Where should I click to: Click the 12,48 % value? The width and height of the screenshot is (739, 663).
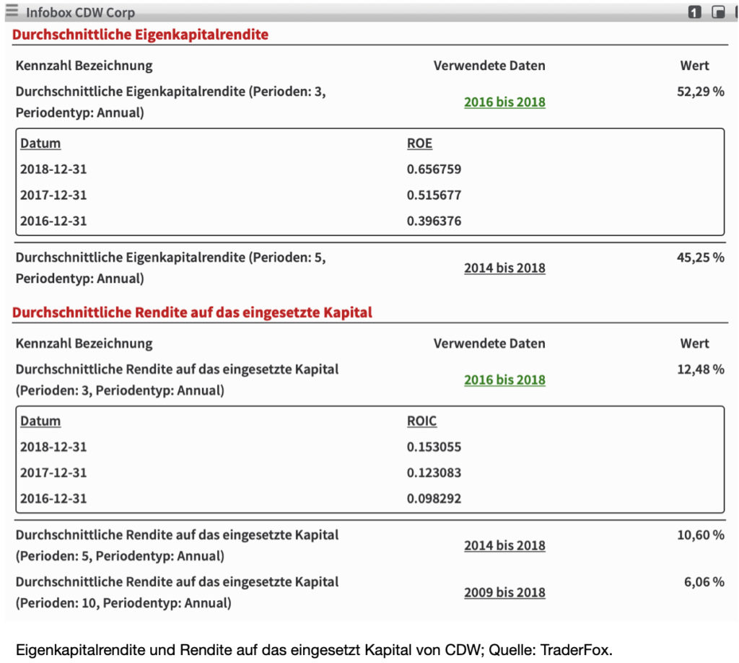click(x=700, y=369)
